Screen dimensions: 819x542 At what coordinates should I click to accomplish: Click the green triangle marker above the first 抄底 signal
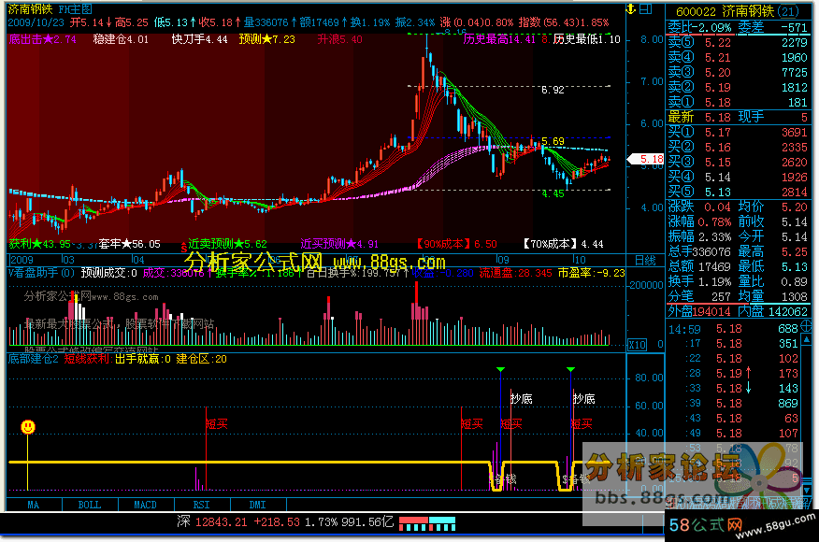coord(500,370)
